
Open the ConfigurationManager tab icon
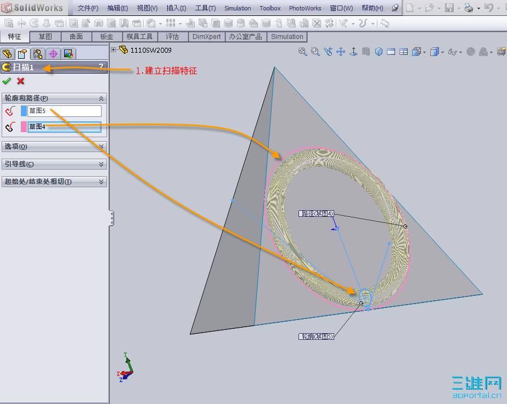tap(38, 54)
